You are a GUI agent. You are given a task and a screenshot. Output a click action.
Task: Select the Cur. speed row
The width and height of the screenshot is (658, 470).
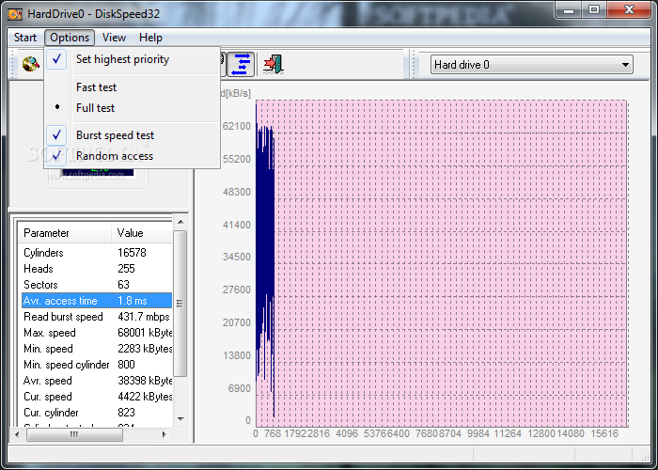tap(97, 397)
